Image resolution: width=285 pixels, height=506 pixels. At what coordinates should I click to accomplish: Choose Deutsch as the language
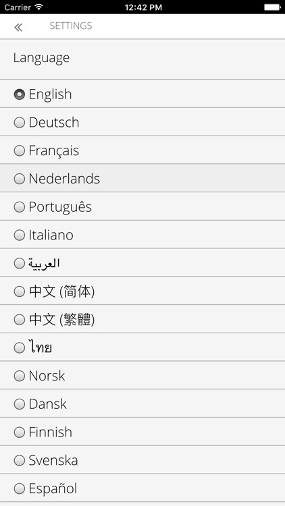click(x=142, y=122)
